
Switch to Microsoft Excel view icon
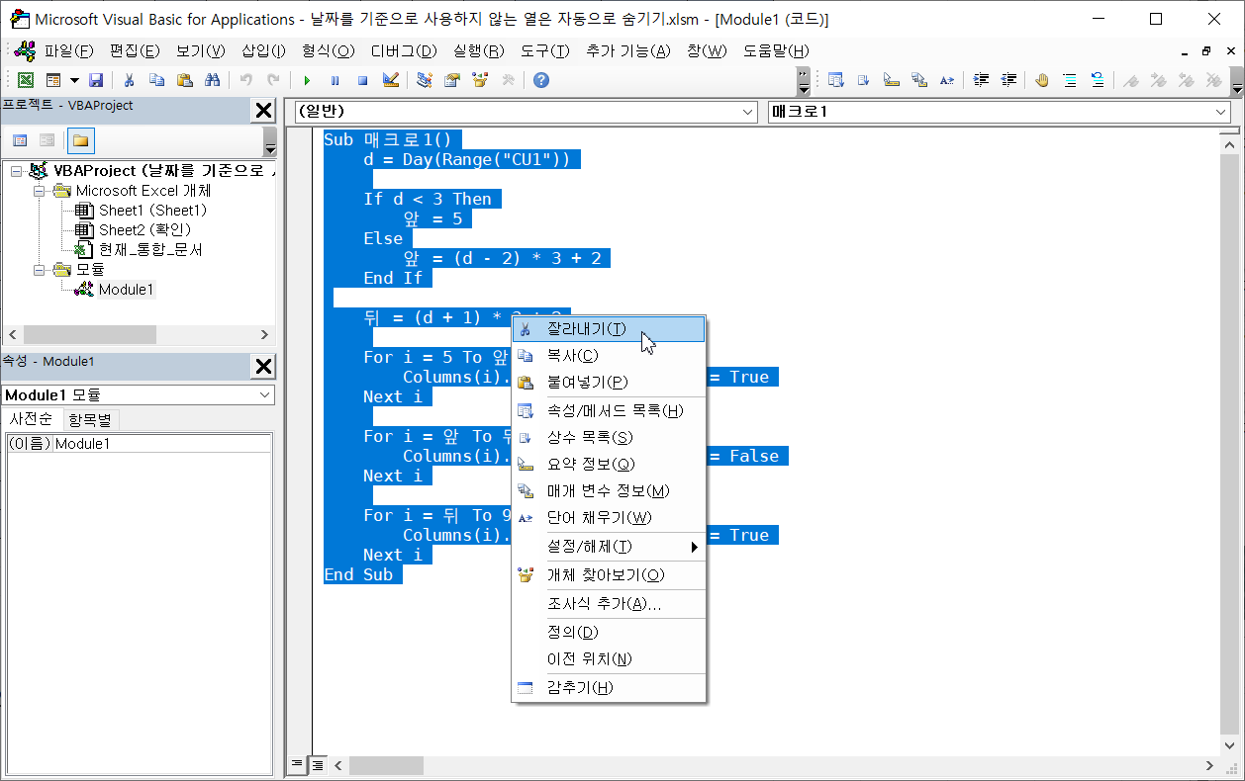tap(26, 80)
